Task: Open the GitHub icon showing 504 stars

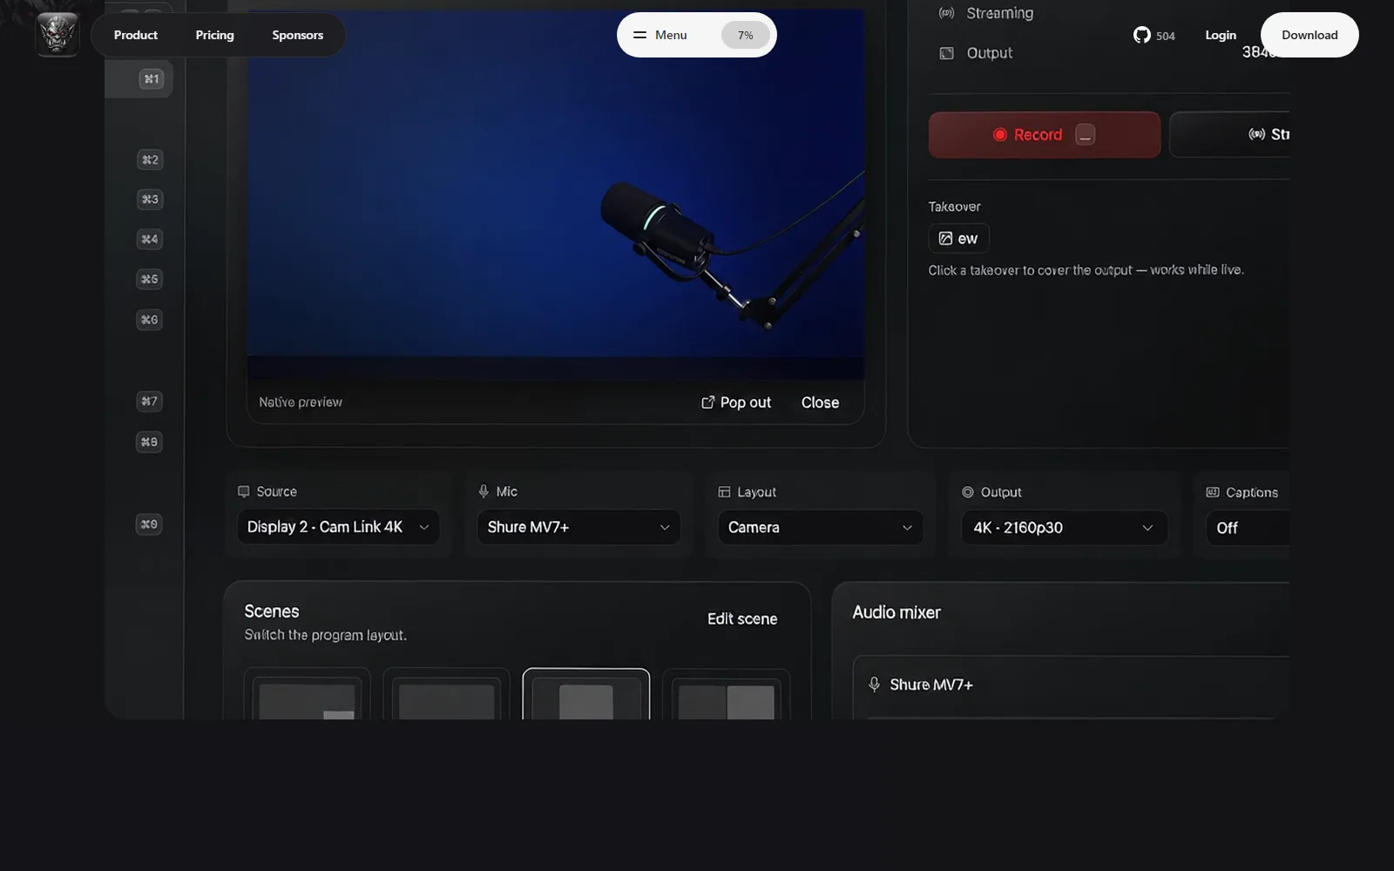Action: pos(1141,35)
